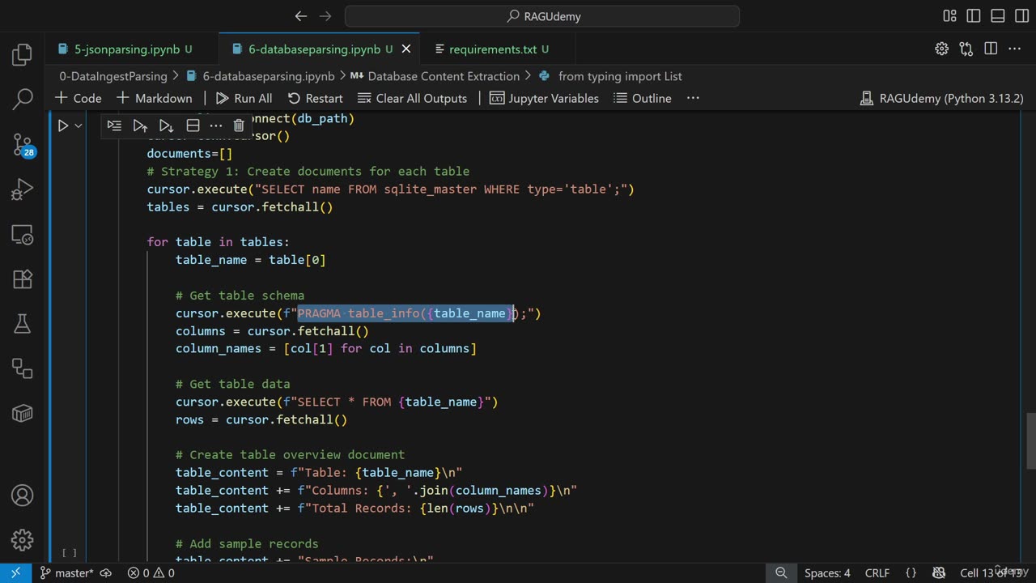Click 0-DataIngestParsing breadcrumb
1036x583 pixels.
[113, 76]
